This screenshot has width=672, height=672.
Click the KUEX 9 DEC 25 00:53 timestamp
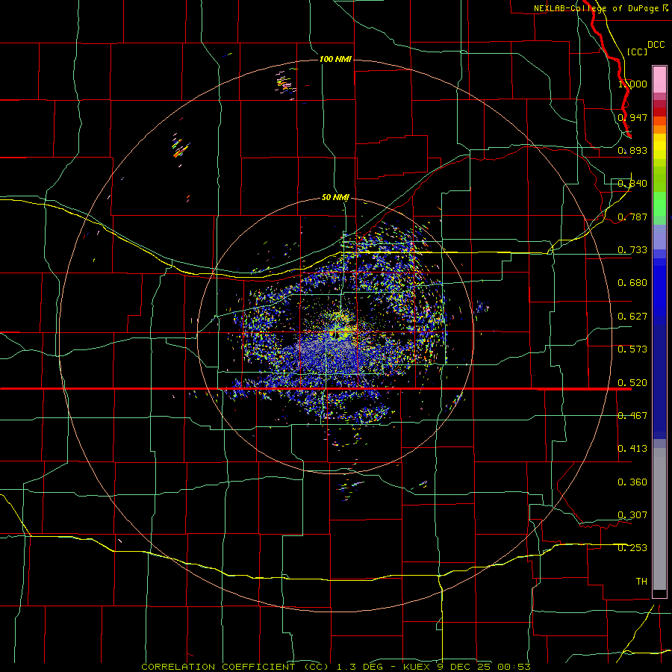click(x=467, y=667)
